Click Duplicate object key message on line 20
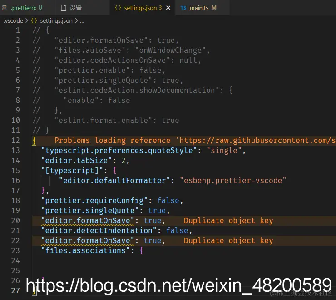 (228, 220)
